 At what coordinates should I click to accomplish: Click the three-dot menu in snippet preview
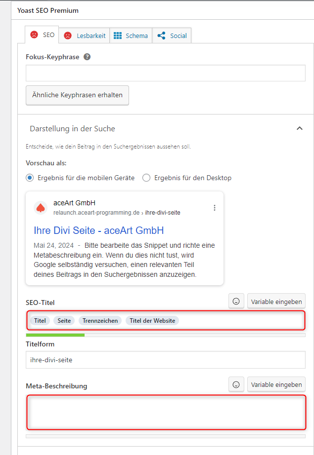click(x=215, y=208)
